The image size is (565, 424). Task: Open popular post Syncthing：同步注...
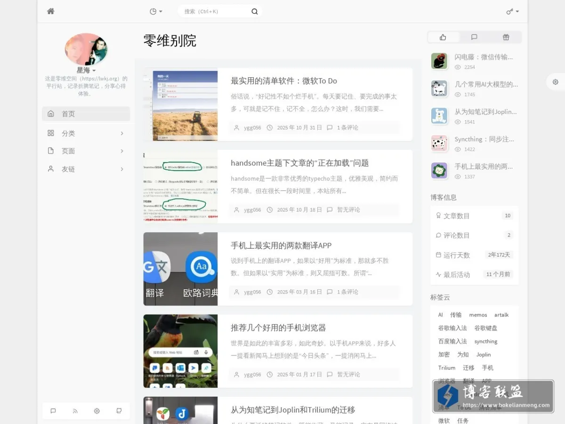[x=484, y=139]
